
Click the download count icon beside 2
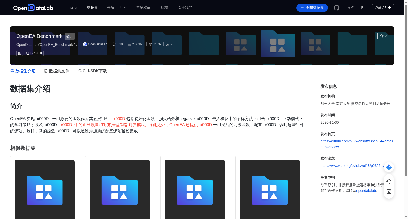click(x=168, y=44)
